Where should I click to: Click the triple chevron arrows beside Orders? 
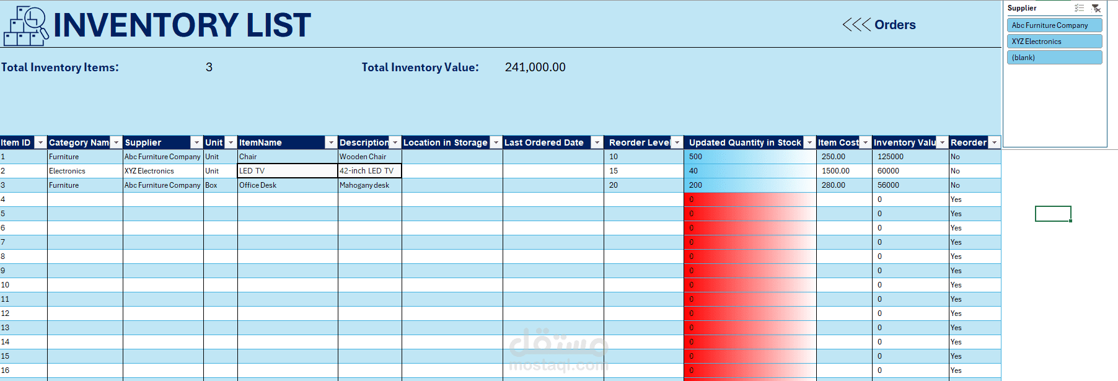tap(856, 25)
